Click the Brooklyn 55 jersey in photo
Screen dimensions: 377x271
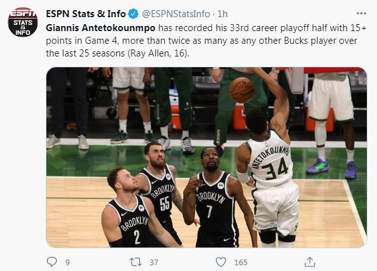[160, 194]
